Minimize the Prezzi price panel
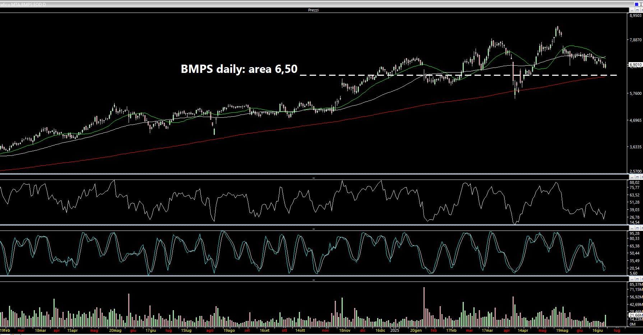This screenshot has height=335, width=643. [x=633, y=10]
